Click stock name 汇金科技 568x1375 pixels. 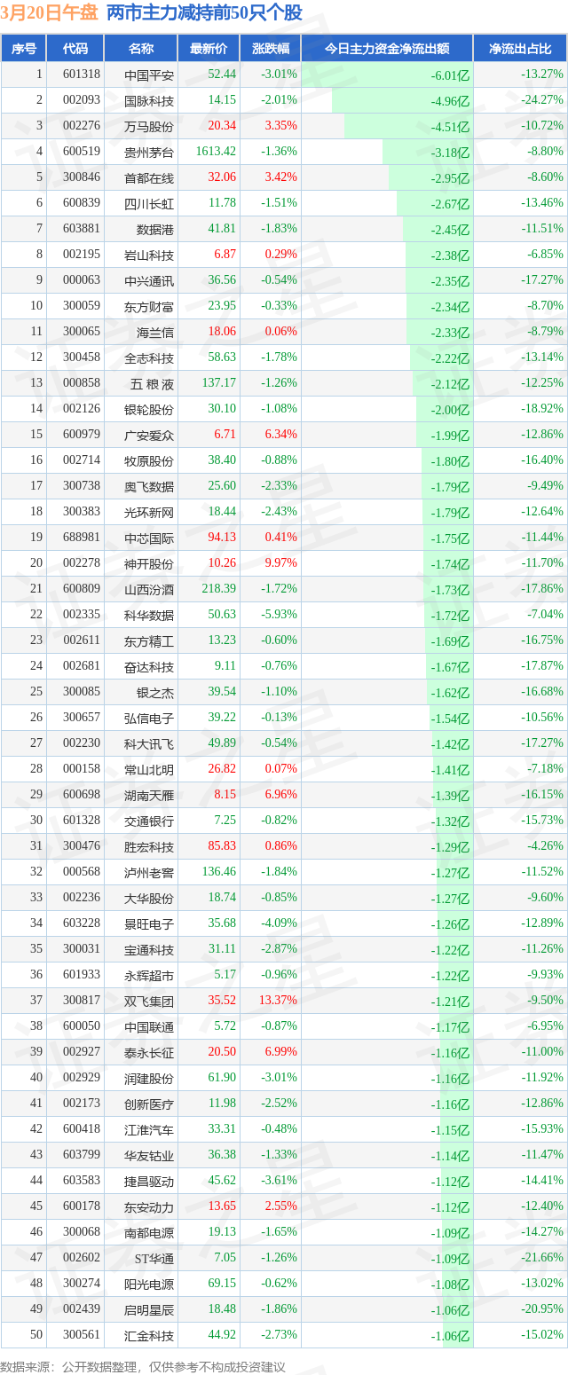(x=150, y=1335)
